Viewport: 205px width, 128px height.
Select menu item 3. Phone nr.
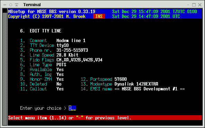tap(36, 50)
